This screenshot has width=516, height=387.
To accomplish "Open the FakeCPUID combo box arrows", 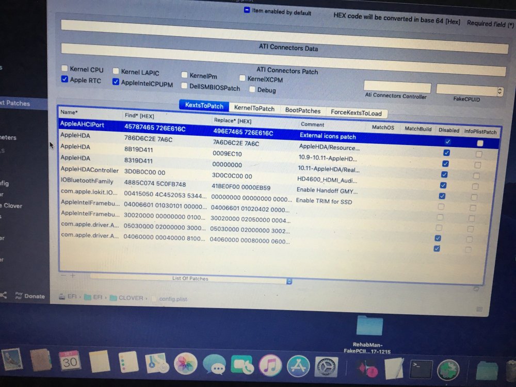I will point(500,91).
